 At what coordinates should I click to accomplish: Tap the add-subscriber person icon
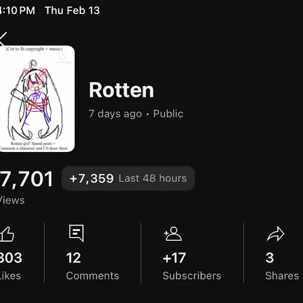point(173,234)
